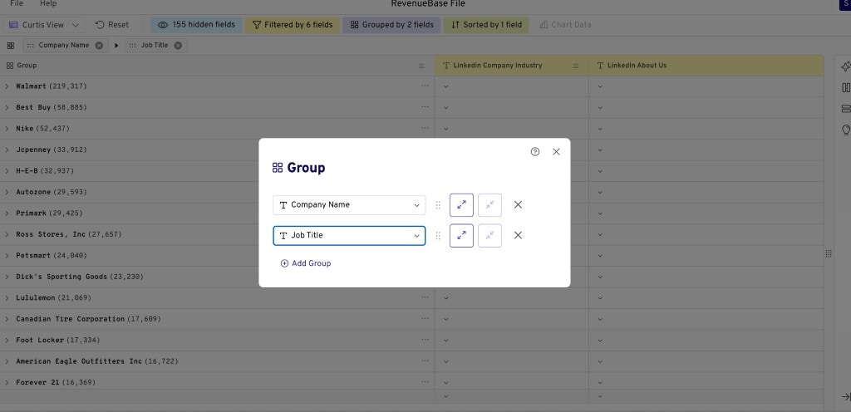The height and width of the screenshot is (412, 851).
Task: Open the Filtered by 6 fields button
Action: pos(292,25)
